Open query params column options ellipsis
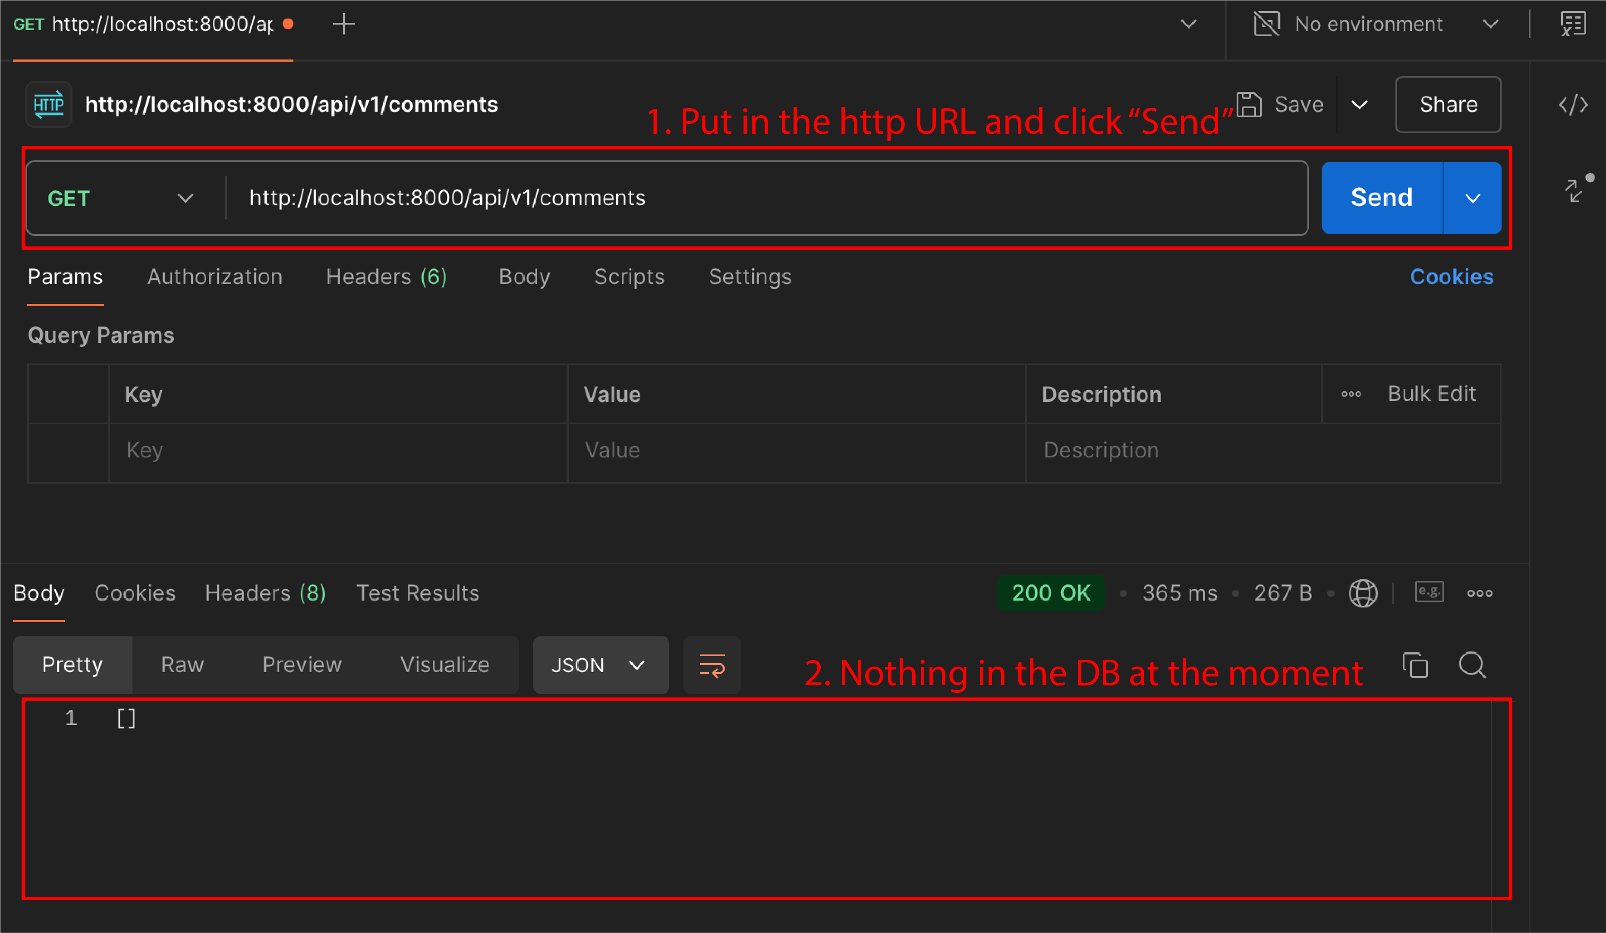This screenshot has width=1606, height=933. point(1351,394)
